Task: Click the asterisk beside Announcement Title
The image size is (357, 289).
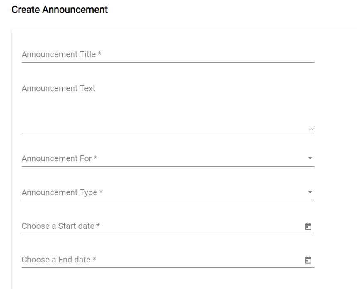Action: [99, 54]
